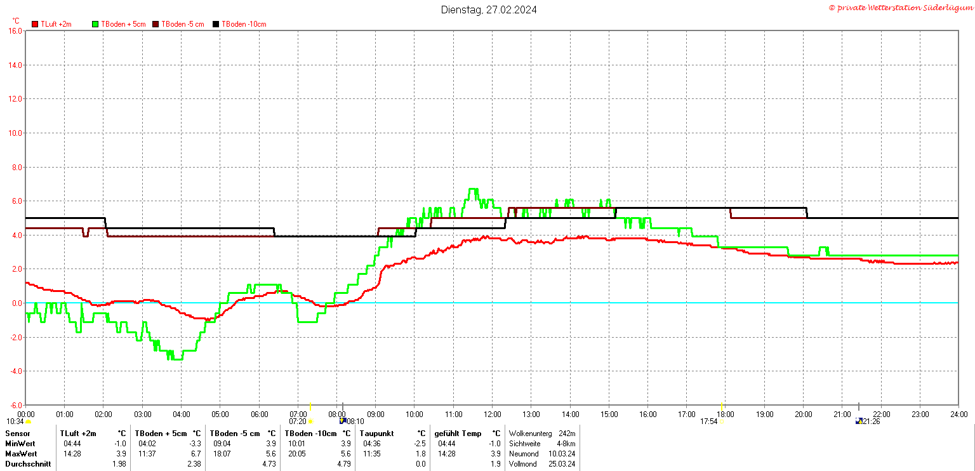Click the green TBoden +5cm legend square
Viewport: 975px width, 471px height.
tap(96, 24)
